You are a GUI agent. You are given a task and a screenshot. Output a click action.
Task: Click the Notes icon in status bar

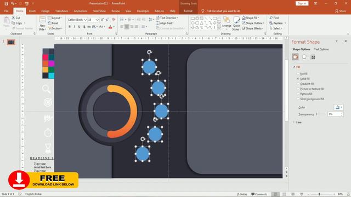[242, 194]
